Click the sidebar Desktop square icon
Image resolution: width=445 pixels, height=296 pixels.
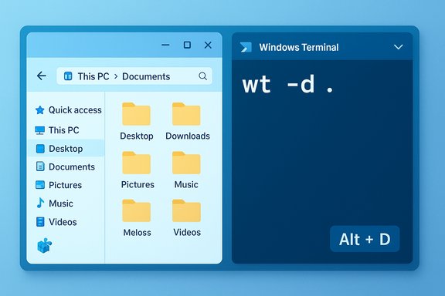pyautogui.click(x=40, y=149)
